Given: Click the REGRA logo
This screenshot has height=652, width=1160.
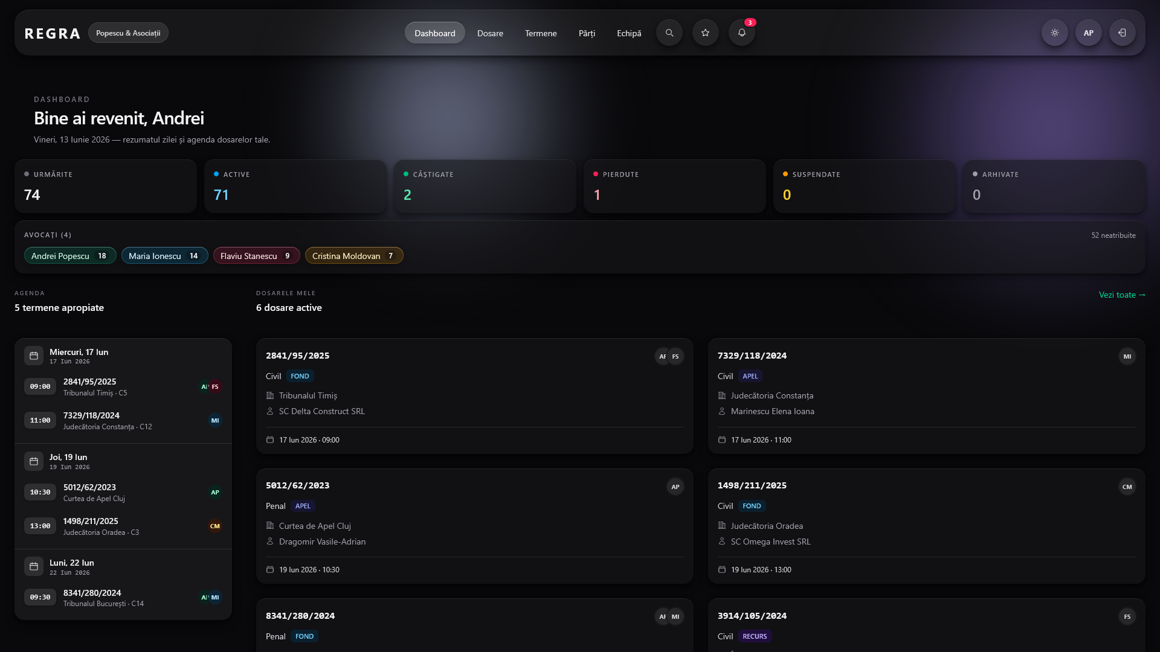Looking at the screenshot, I should tap(52, 33).
